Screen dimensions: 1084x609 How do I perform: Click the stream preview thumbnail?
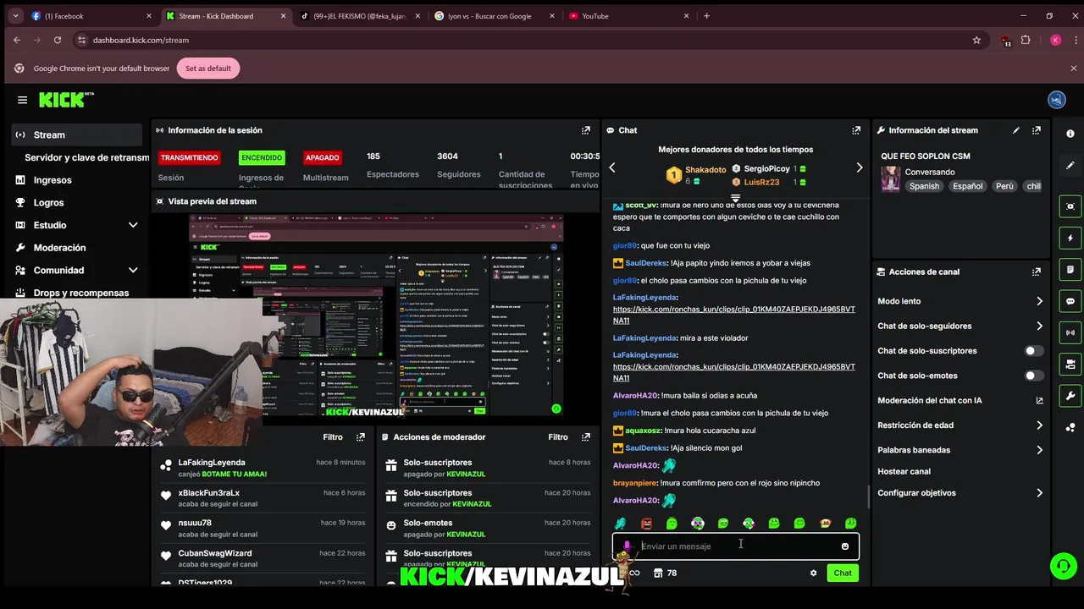[376, 315]
